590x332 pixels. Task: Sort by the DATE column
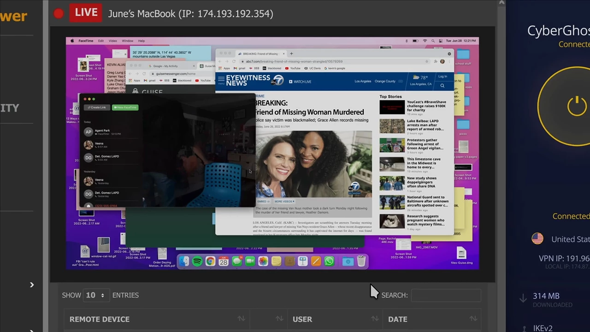pos(433,319)
